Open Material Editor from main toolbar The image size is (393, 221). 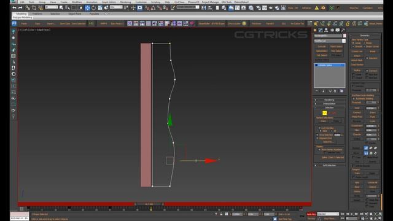pos(251,8)
